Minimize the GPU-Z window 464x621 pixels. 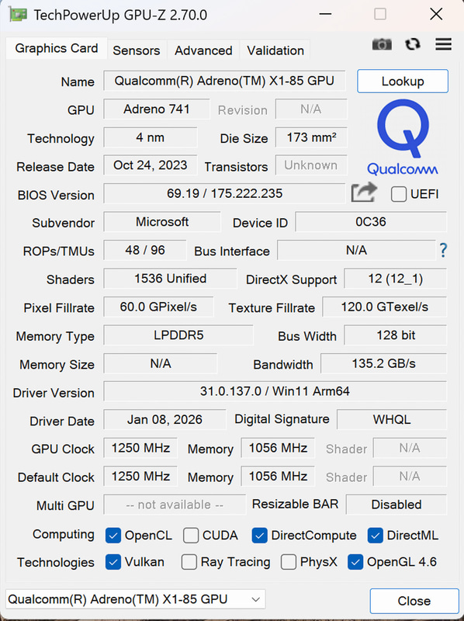coord(325,14)
